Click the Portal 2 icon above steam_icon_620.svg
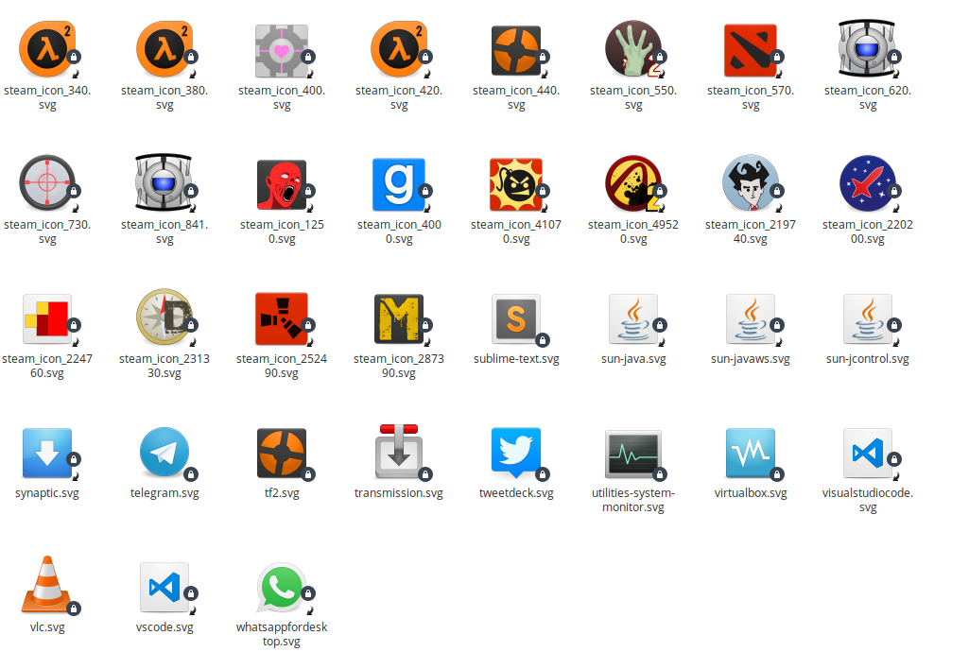Viewport: 969px width, 652px height. [867, 47]
